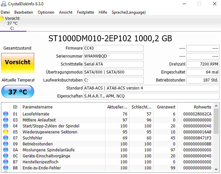This screenshot has height=174, width=221.
Task: Click the ID cell 0C
Action: pyautogui.click(x=15, y=156)
